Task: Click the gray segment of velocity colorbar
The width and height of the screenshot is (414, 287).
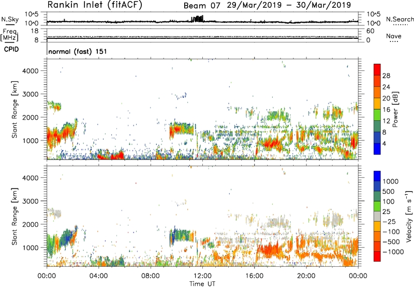Action: click(x=377, y=217)
